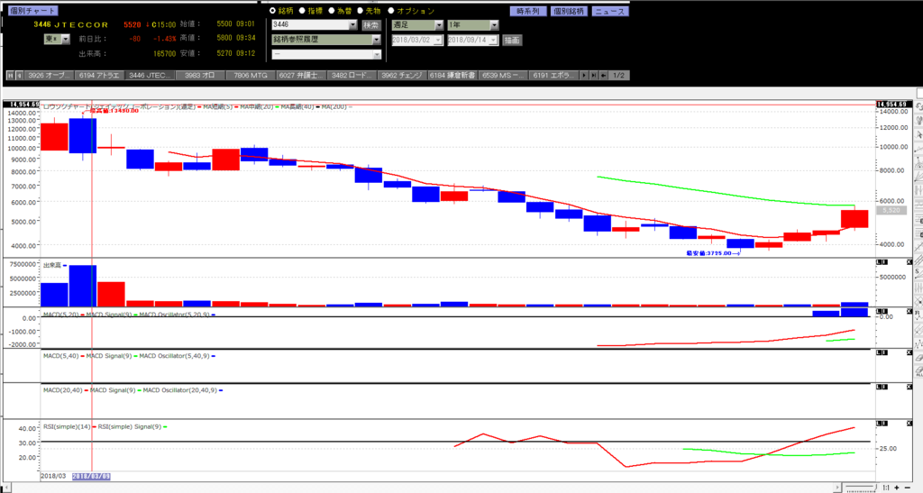The height and width of the screenshot is (493, 923).
Task: Select the 先物 radio button
Action: coord(361,11)
